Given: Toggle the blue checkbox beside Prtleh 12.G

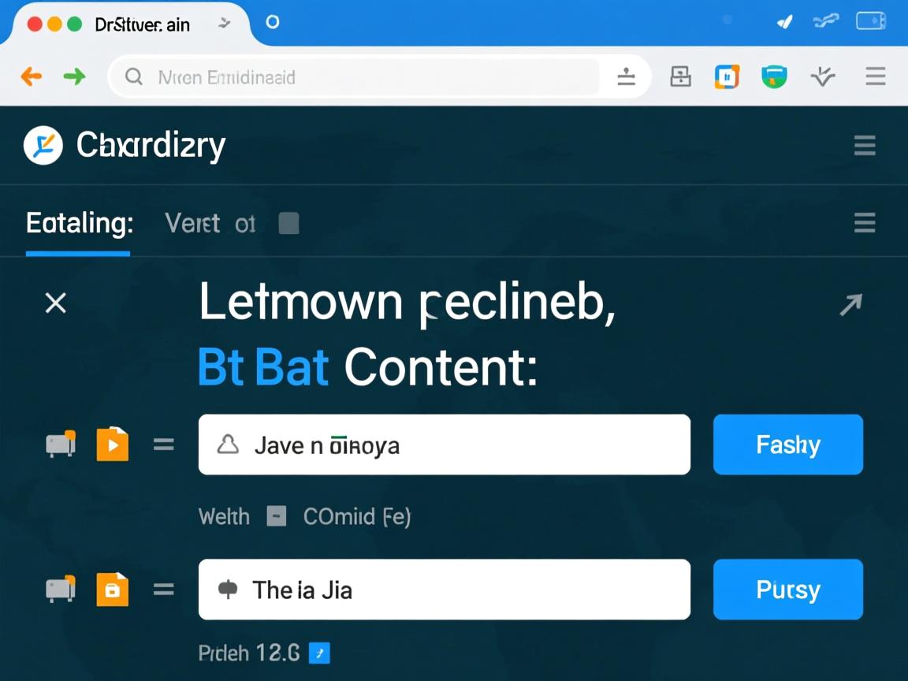Looking at the screenshot, I should point(319,653).
